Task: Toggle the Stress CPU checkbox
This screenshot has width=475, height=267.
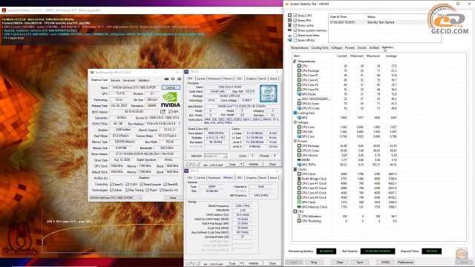Action: [295, 16]
